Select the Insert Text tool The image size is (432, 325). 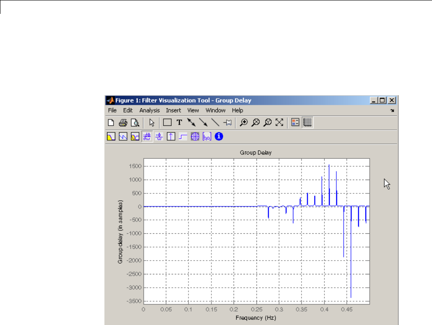tap(179, 122)
